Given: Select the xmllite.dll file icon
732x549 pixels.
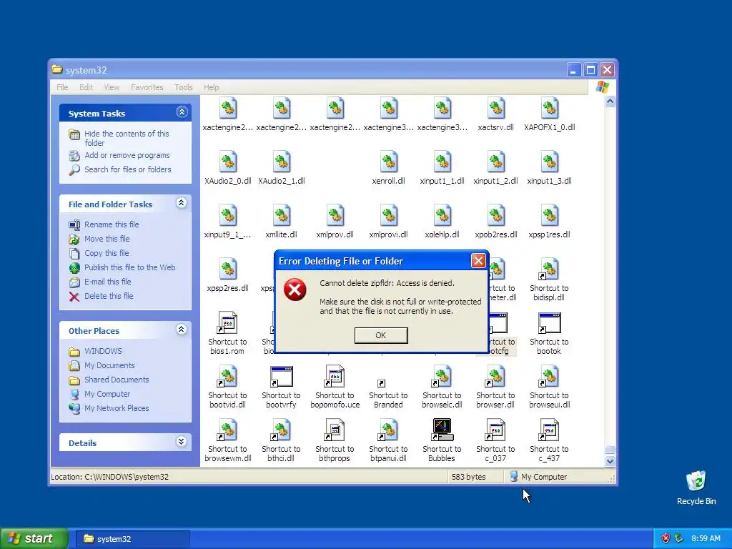Looking at the screenshot, I should [x=282, y=216].
